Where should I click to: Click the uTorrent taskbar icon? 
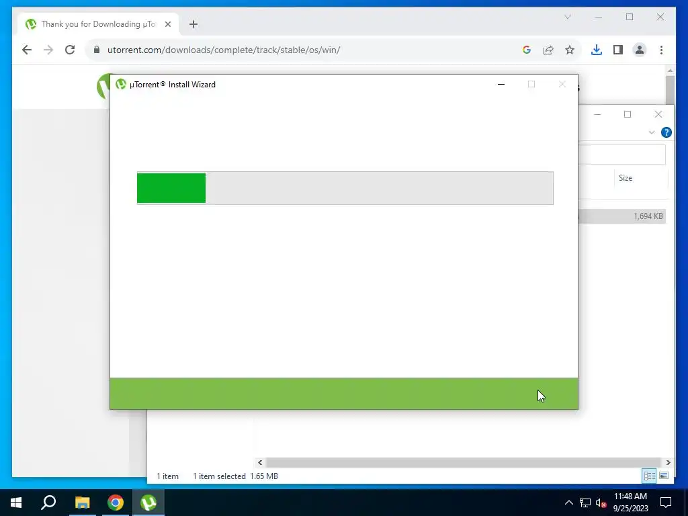click(x=148, y=503)
